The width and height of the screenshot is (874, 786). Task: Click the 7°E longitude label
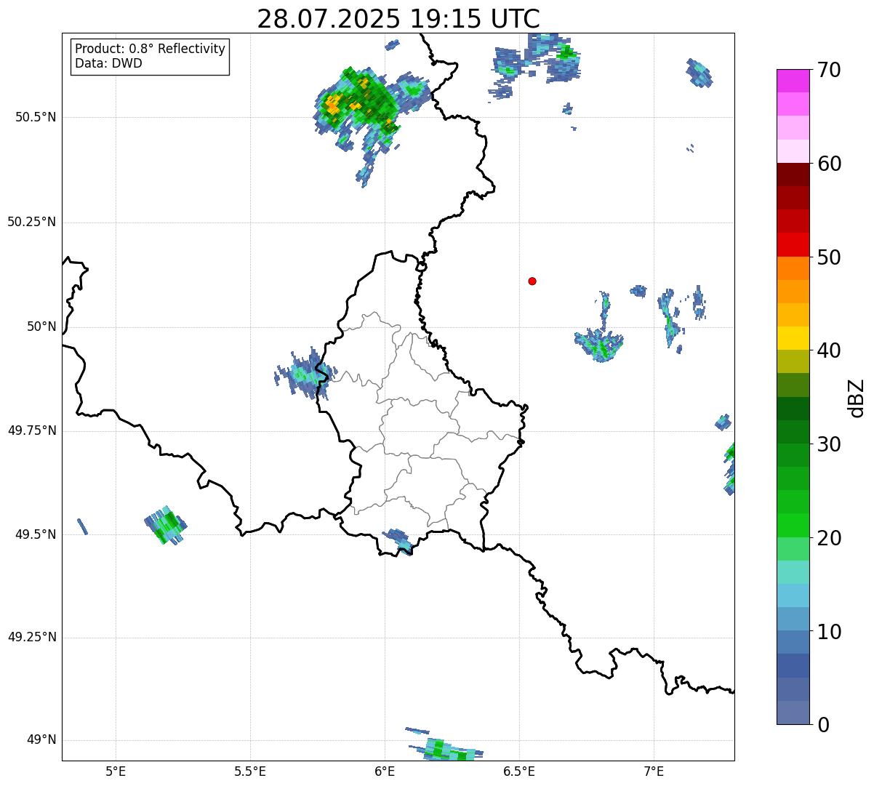654,771
